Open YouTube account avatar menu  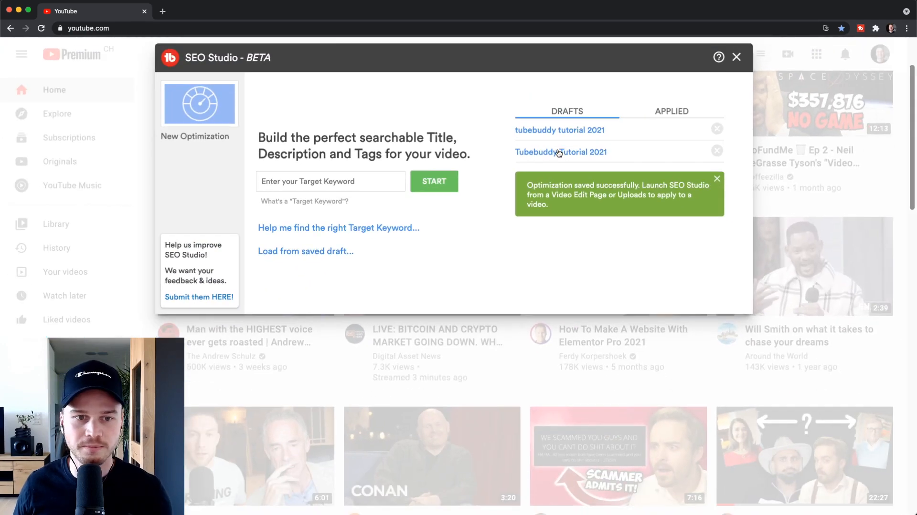pyautogui.click(x=880, y=54)
